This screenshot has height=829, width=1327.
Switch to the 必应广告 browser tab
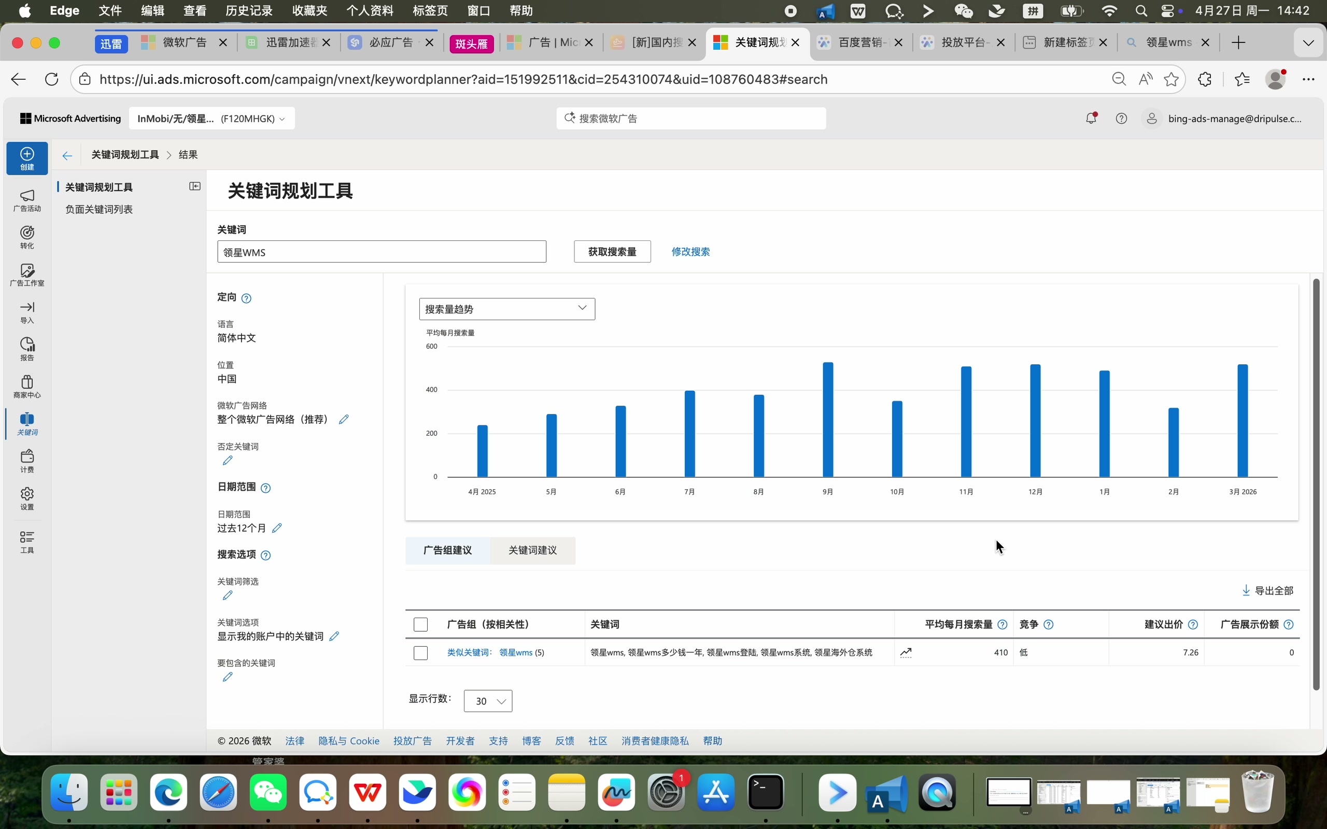pyautogui.click(x=390, y=43)
